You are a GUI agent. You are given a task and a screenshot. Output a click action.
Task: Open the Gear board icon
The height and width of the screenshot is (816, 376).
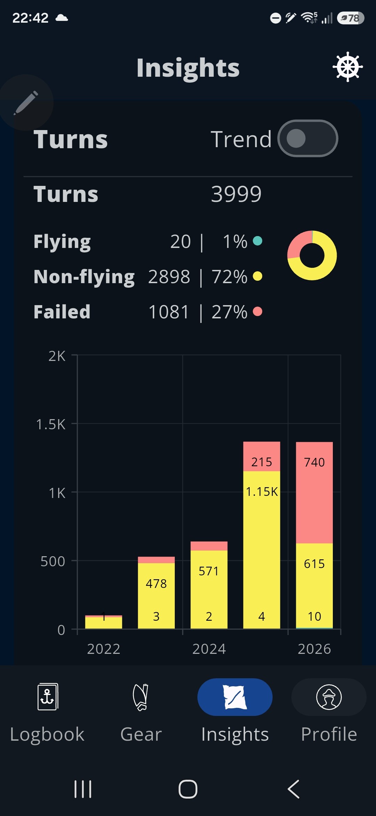(x=141, y=697)
